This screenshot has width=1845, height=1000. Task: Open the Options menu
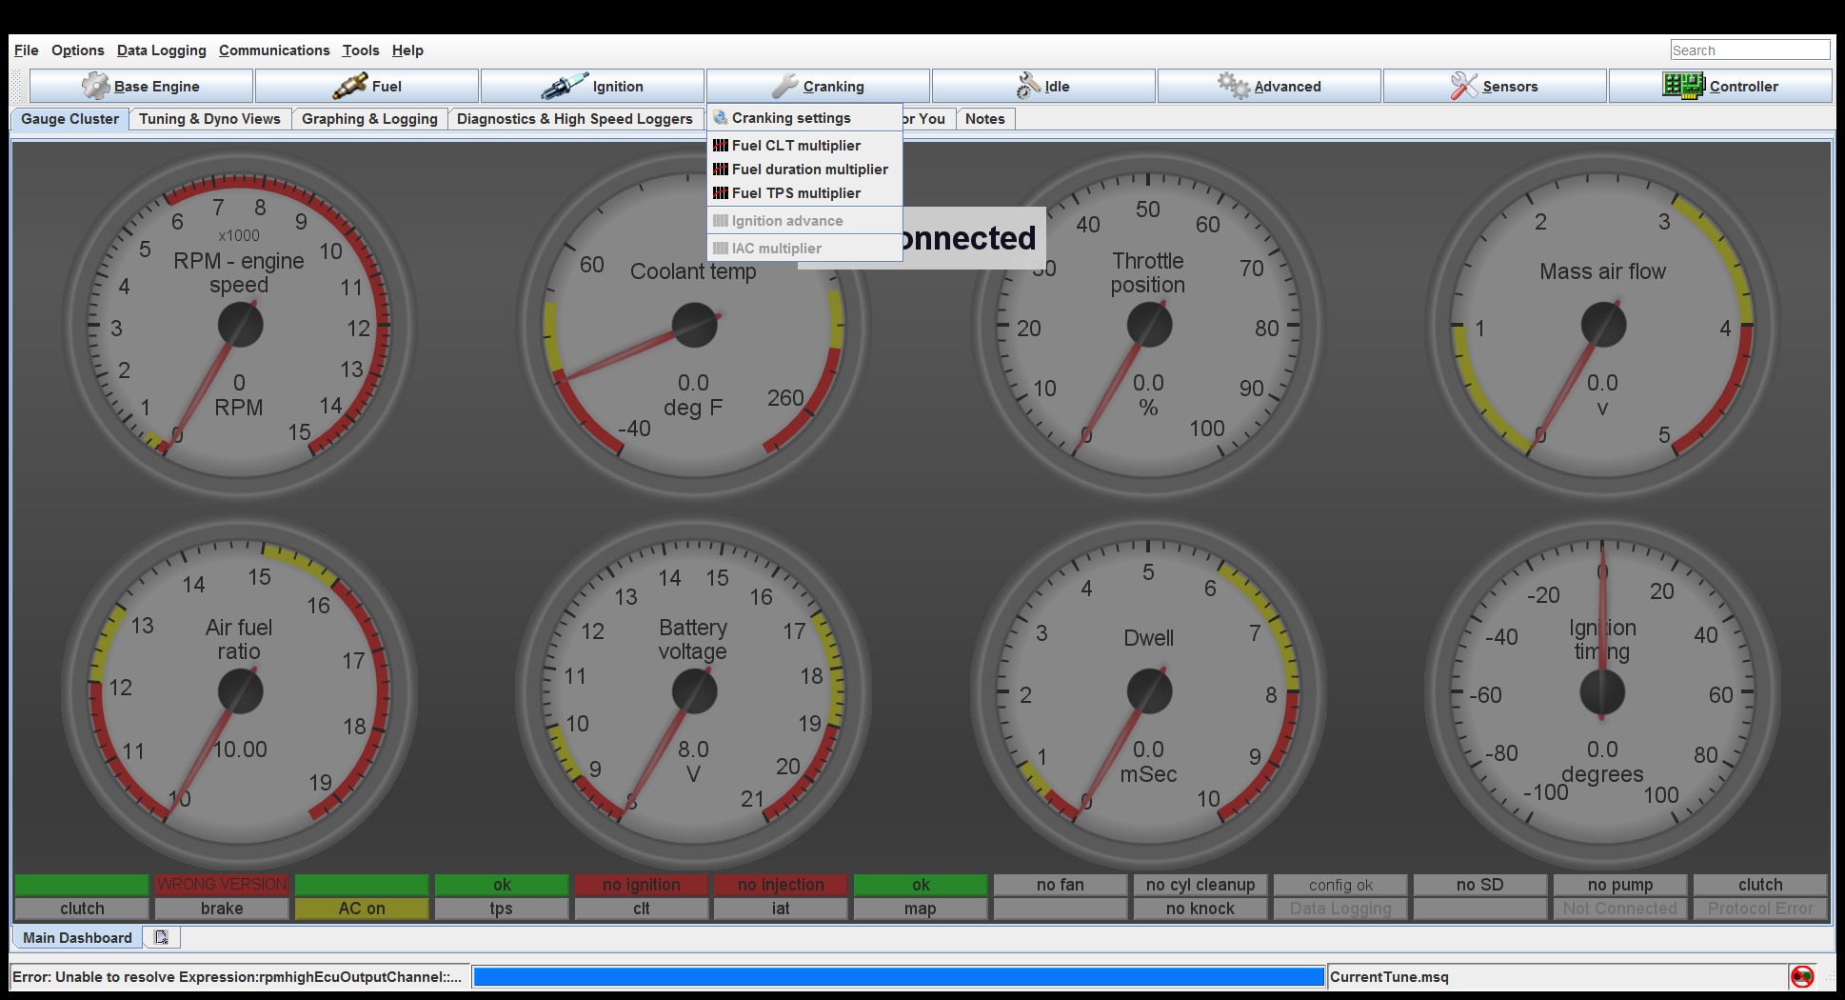(78, 50)
